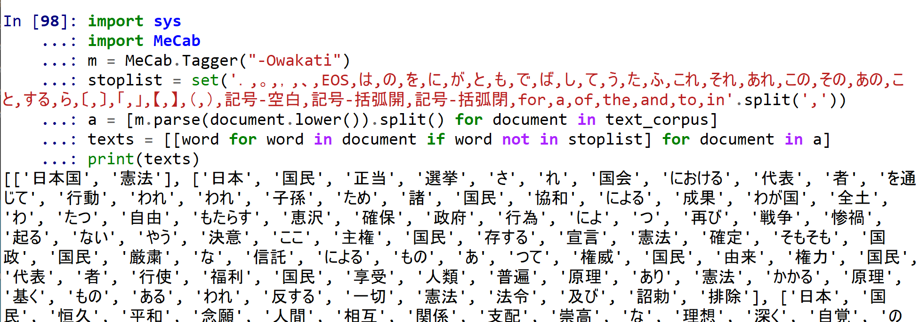Click the output word '戦争'
Viewport: 919px width, 322px height.
coord(776,219)
